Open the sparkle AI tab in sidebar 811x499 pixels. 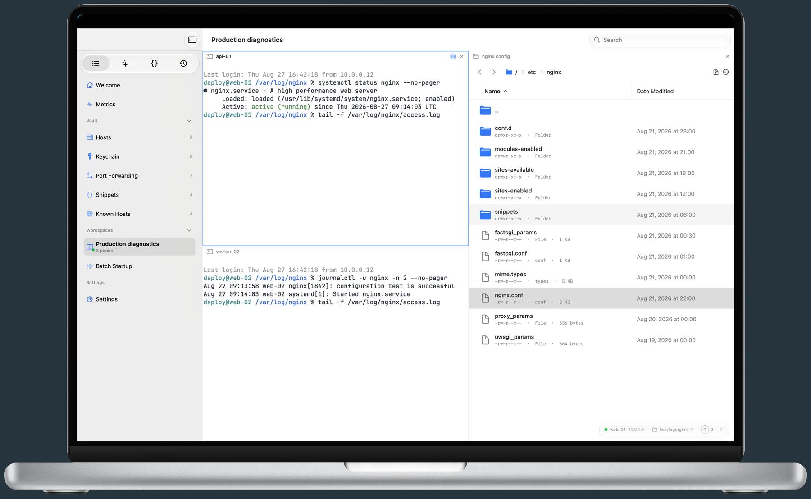pos(125,64)
